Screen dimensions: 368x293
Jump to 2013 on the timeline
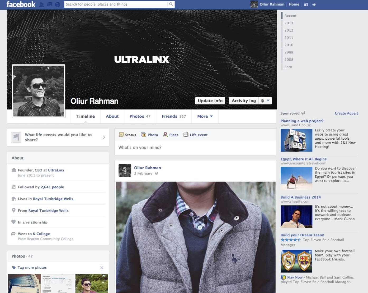pos(289,23)
